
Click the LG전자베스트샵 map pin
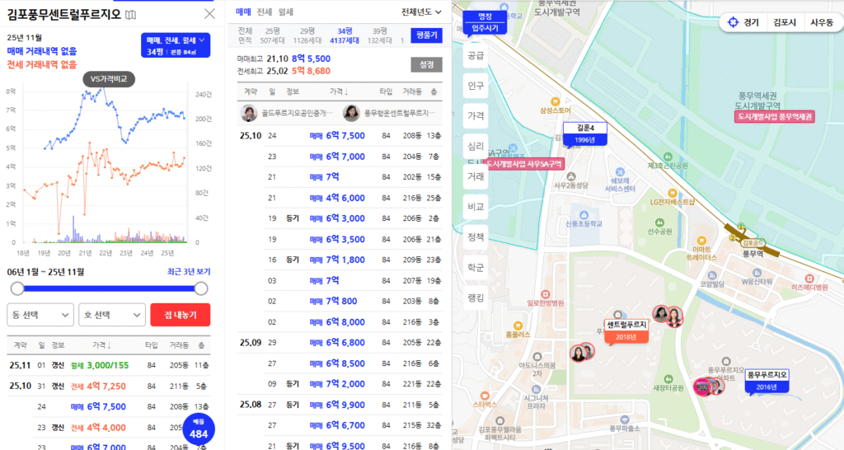click(673, 193)
